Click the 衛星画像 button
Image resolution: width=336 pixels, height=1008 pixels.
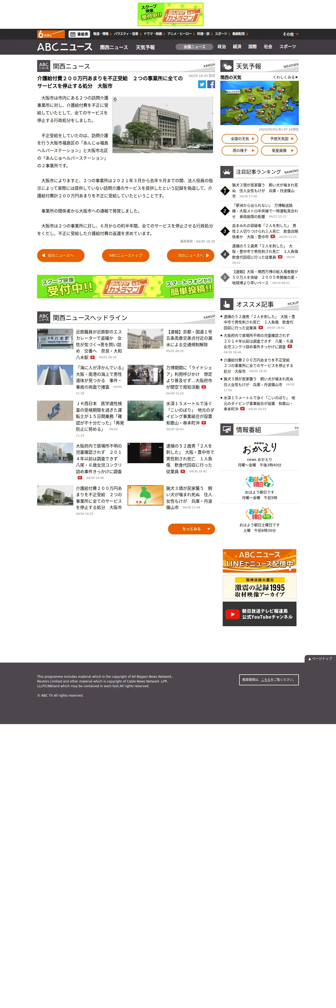[x=279, y=151]
